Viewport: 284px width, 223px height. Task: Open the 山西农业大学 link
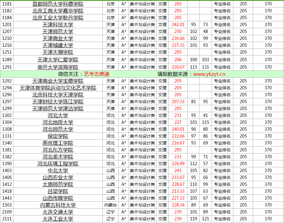(x=58, y=177)
